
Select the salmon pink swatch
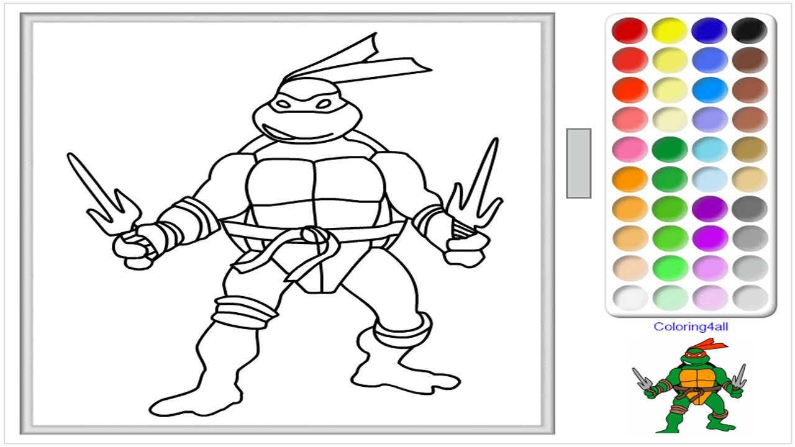[x=630, y=119]
